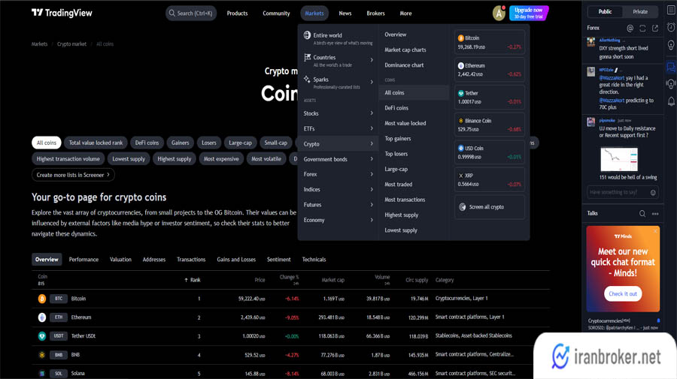Viewport: 677px width, 379px height.
Task: Click the mention @ icon in the Forex chat header
Action: tap(630, 28)
